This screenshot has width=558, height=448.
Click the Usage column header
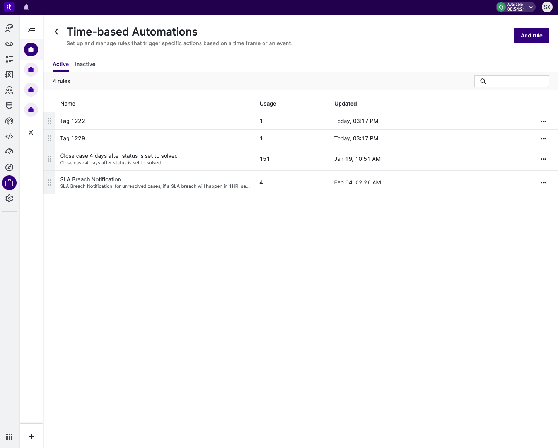(268, 104)
